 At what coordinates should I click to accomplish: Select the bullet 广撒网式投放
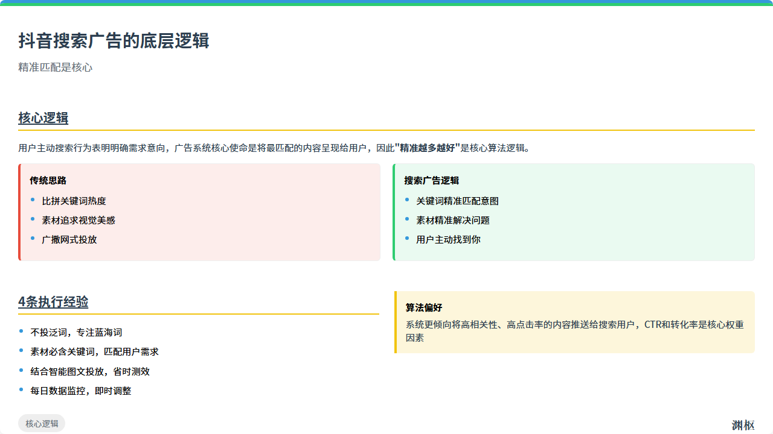point(69,239)
